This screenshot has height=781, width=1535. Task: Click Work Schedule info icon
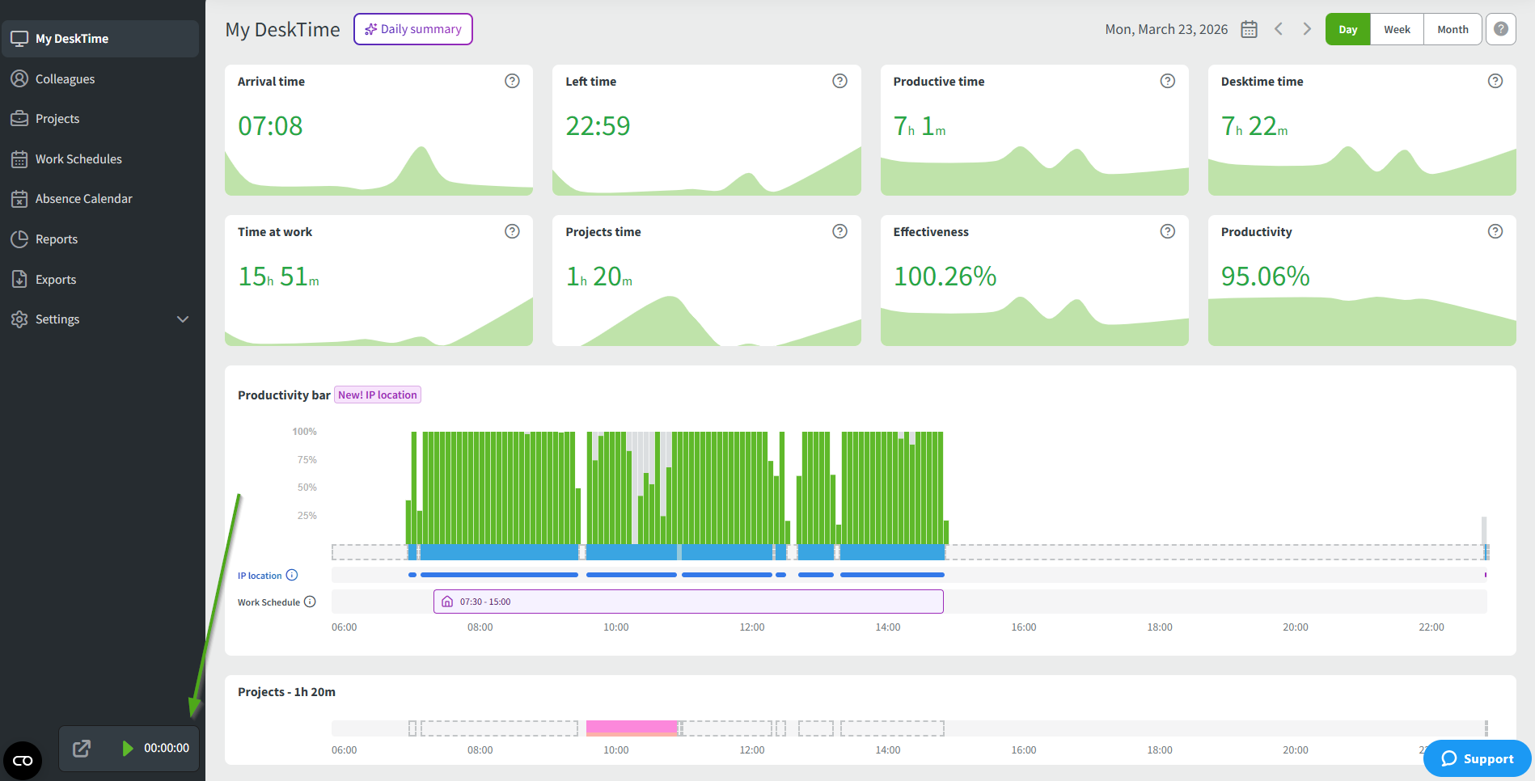click(310, 602)
